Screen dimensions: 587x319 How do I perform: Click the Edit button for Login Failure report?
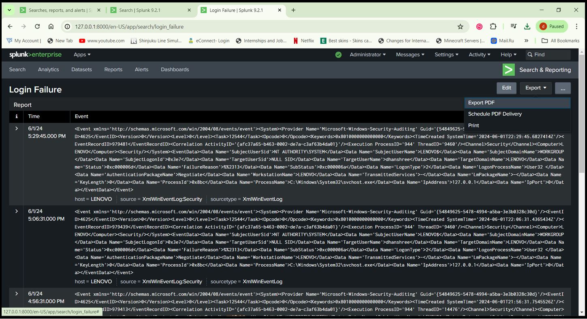coord(506,88)
